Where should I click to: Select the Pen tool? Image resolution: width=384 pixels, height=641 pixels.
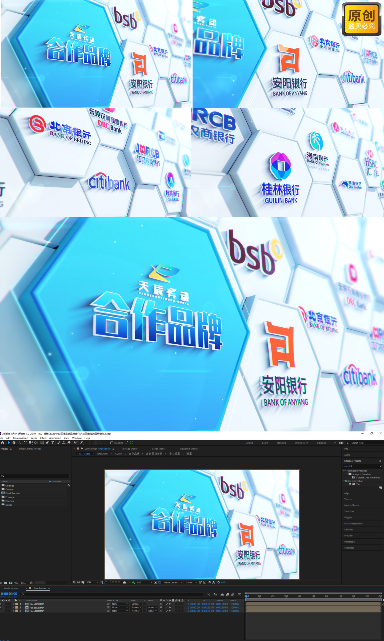coord(47,443)
